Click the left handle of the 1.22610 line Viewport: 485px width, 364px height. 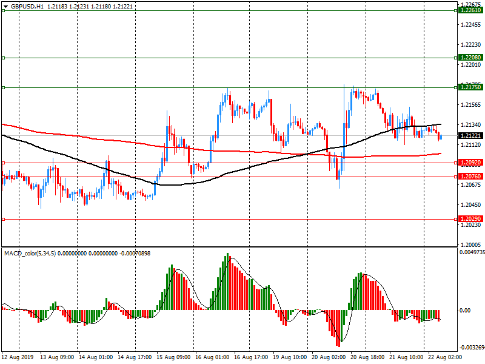4,10
